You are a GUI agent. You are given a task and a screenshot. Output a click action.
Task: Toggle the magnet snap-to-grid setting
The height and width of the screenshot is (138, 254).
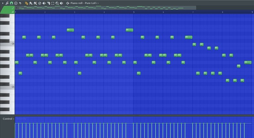pyautogui.click(x=11, y=3)
